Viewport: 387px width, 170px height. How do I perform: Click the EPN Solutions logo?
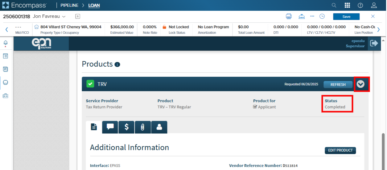42,44
